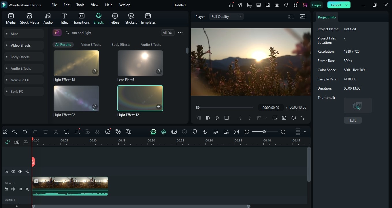Click the Edit thumbnail button

pyautogui.click(x=353, y=120)
